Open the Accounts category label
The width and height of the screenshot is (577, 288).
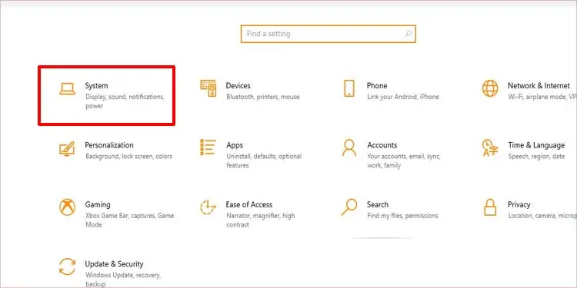click(382, 145)
